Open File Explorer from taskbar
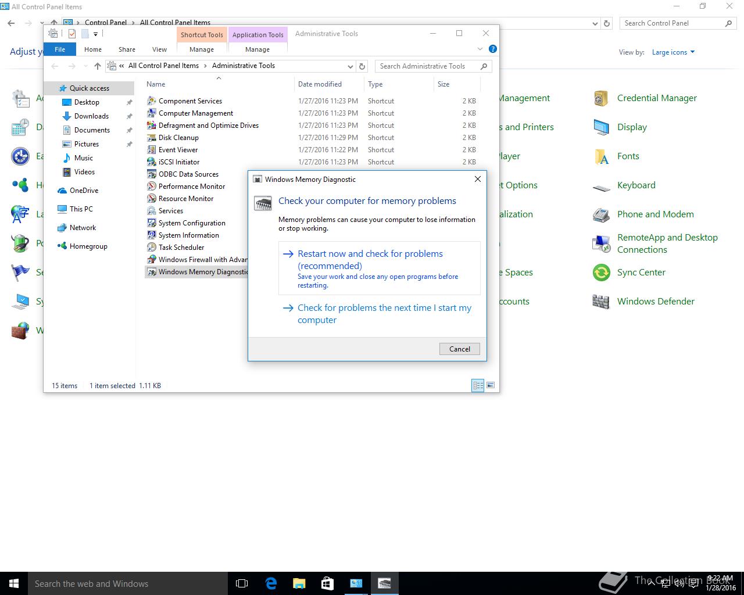 (x=299, y=583)
